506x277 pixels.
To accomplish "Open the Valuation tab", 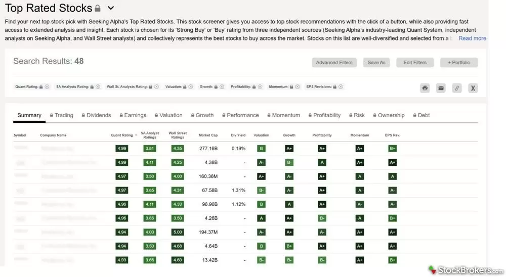I will [x=168, y=115].
